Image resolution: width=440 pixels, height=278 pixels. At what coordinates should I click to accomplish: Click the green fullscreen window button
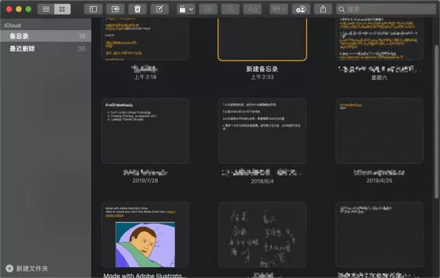[28, 9]
